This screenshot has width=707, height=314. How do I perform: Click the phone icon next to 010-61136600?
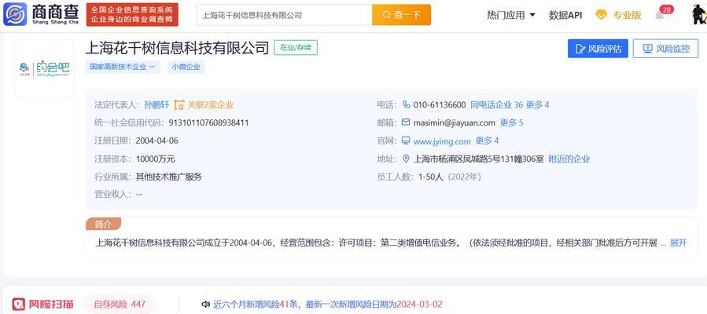point(406,105)
